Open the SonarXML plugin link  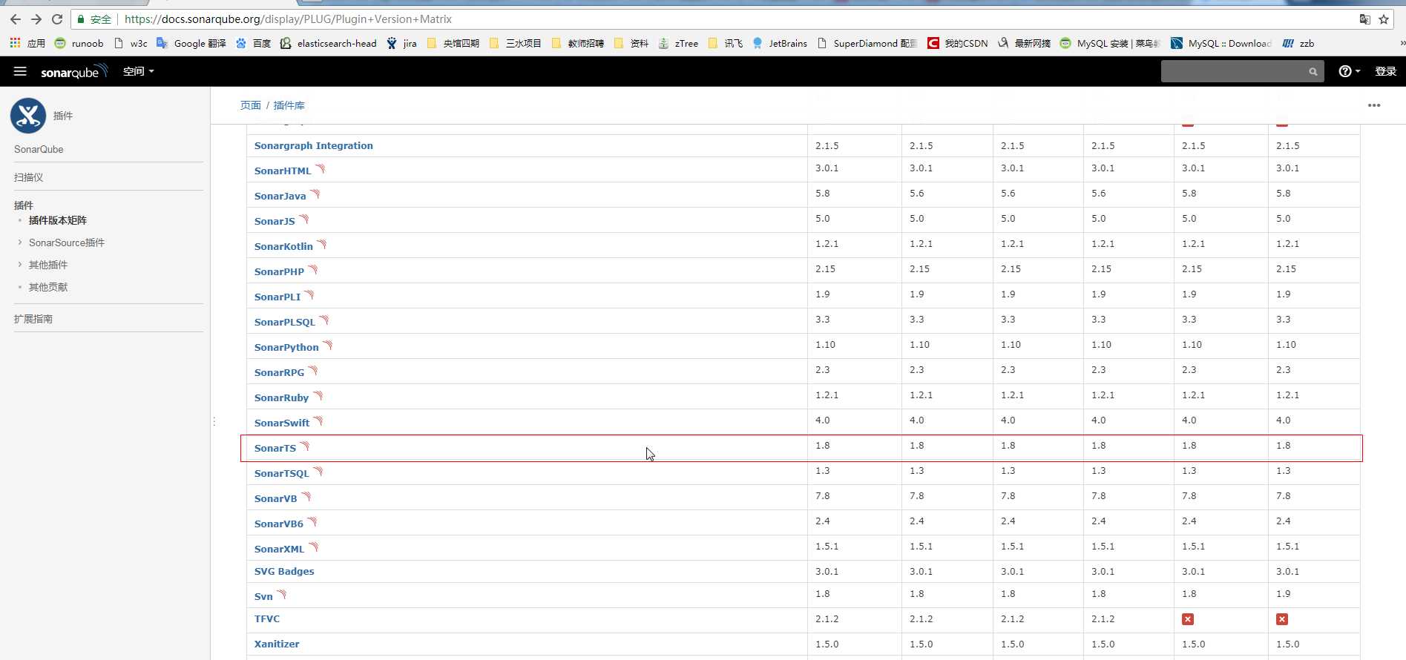tap(279, 549)
